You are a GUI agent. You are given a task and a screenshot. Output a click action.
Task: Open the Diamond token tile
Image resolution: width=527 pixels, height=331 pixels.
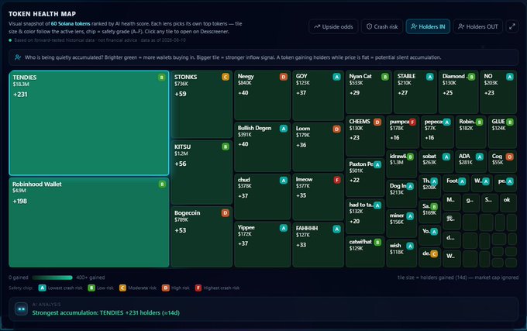459,92
